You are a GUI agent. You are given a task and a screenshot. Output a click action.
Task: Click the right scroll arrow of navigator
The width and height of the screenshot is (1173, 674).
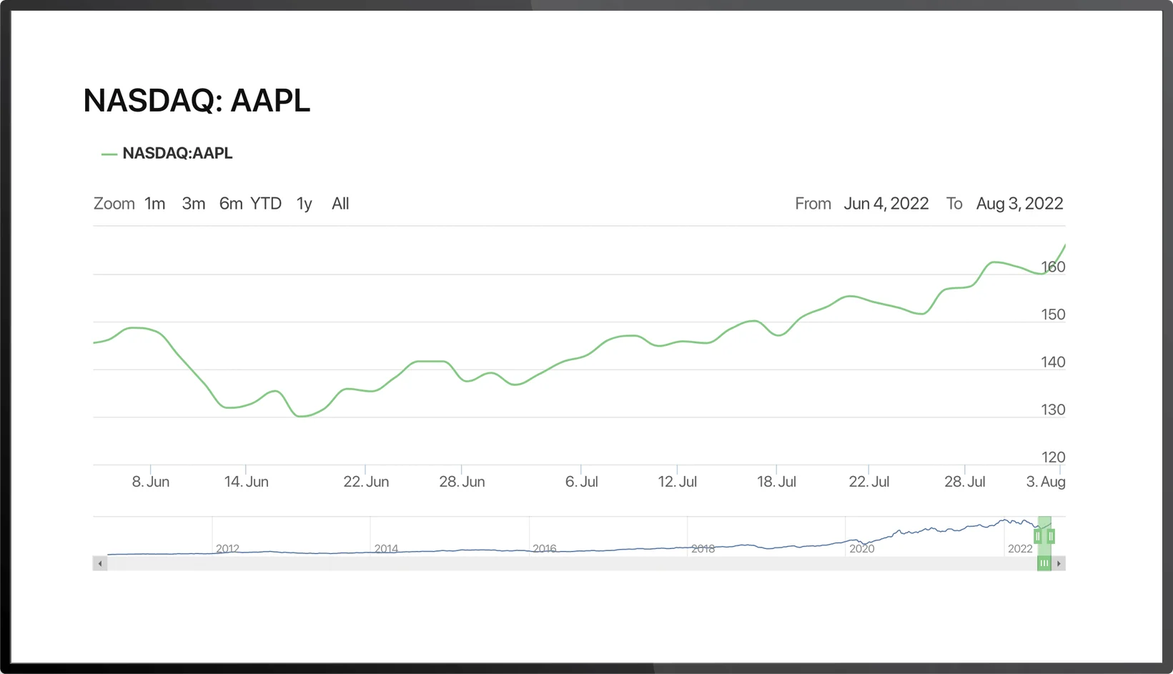click(x=1059, y=564)
